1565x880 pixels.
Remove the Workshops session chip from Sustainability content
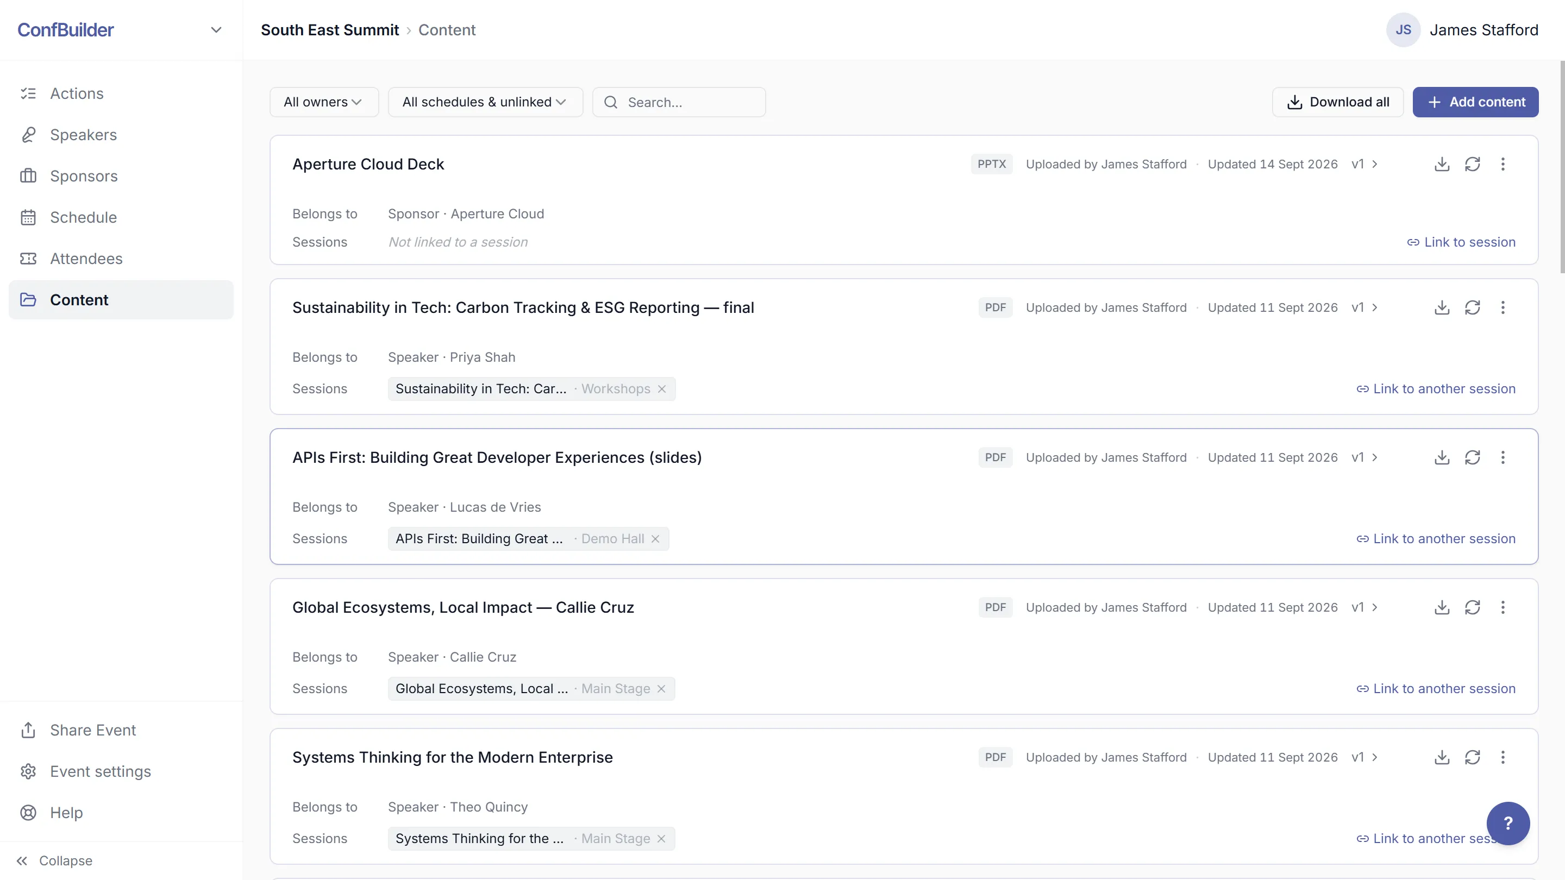tap(662, 389)
